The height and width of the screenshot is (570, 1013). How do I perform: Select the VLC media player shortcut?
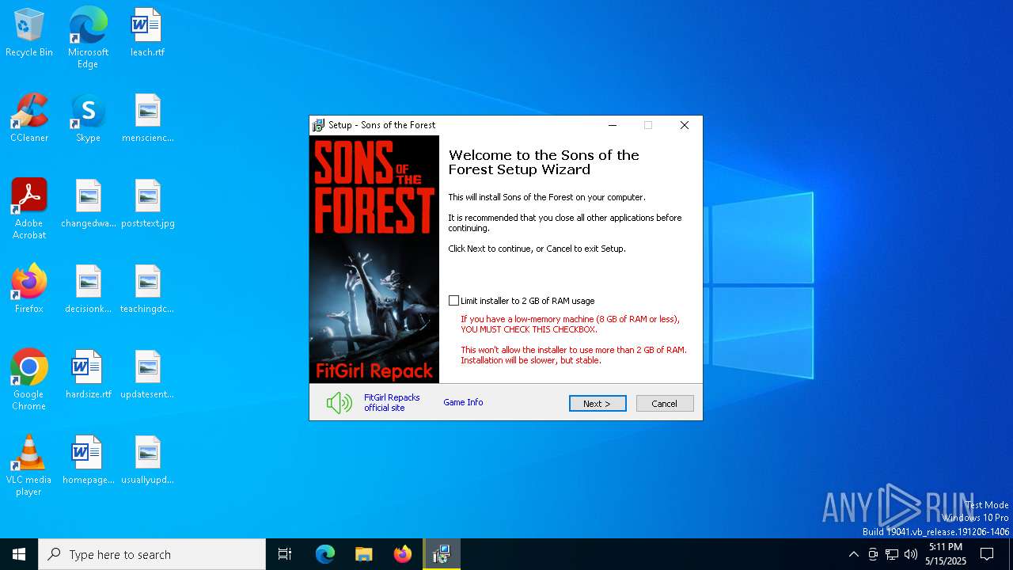29,465
